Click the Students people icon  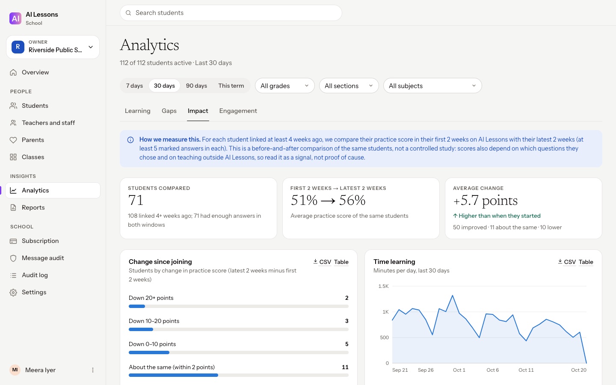(x=13, y=106)
